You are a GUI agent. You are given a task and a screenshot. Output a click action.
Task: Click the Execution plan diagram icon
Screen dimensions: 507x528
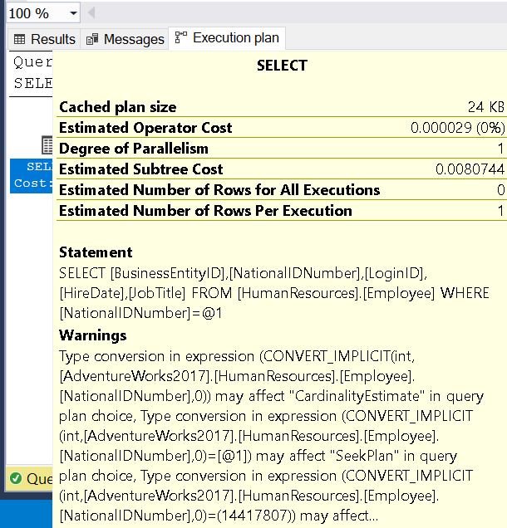(180, 37)
